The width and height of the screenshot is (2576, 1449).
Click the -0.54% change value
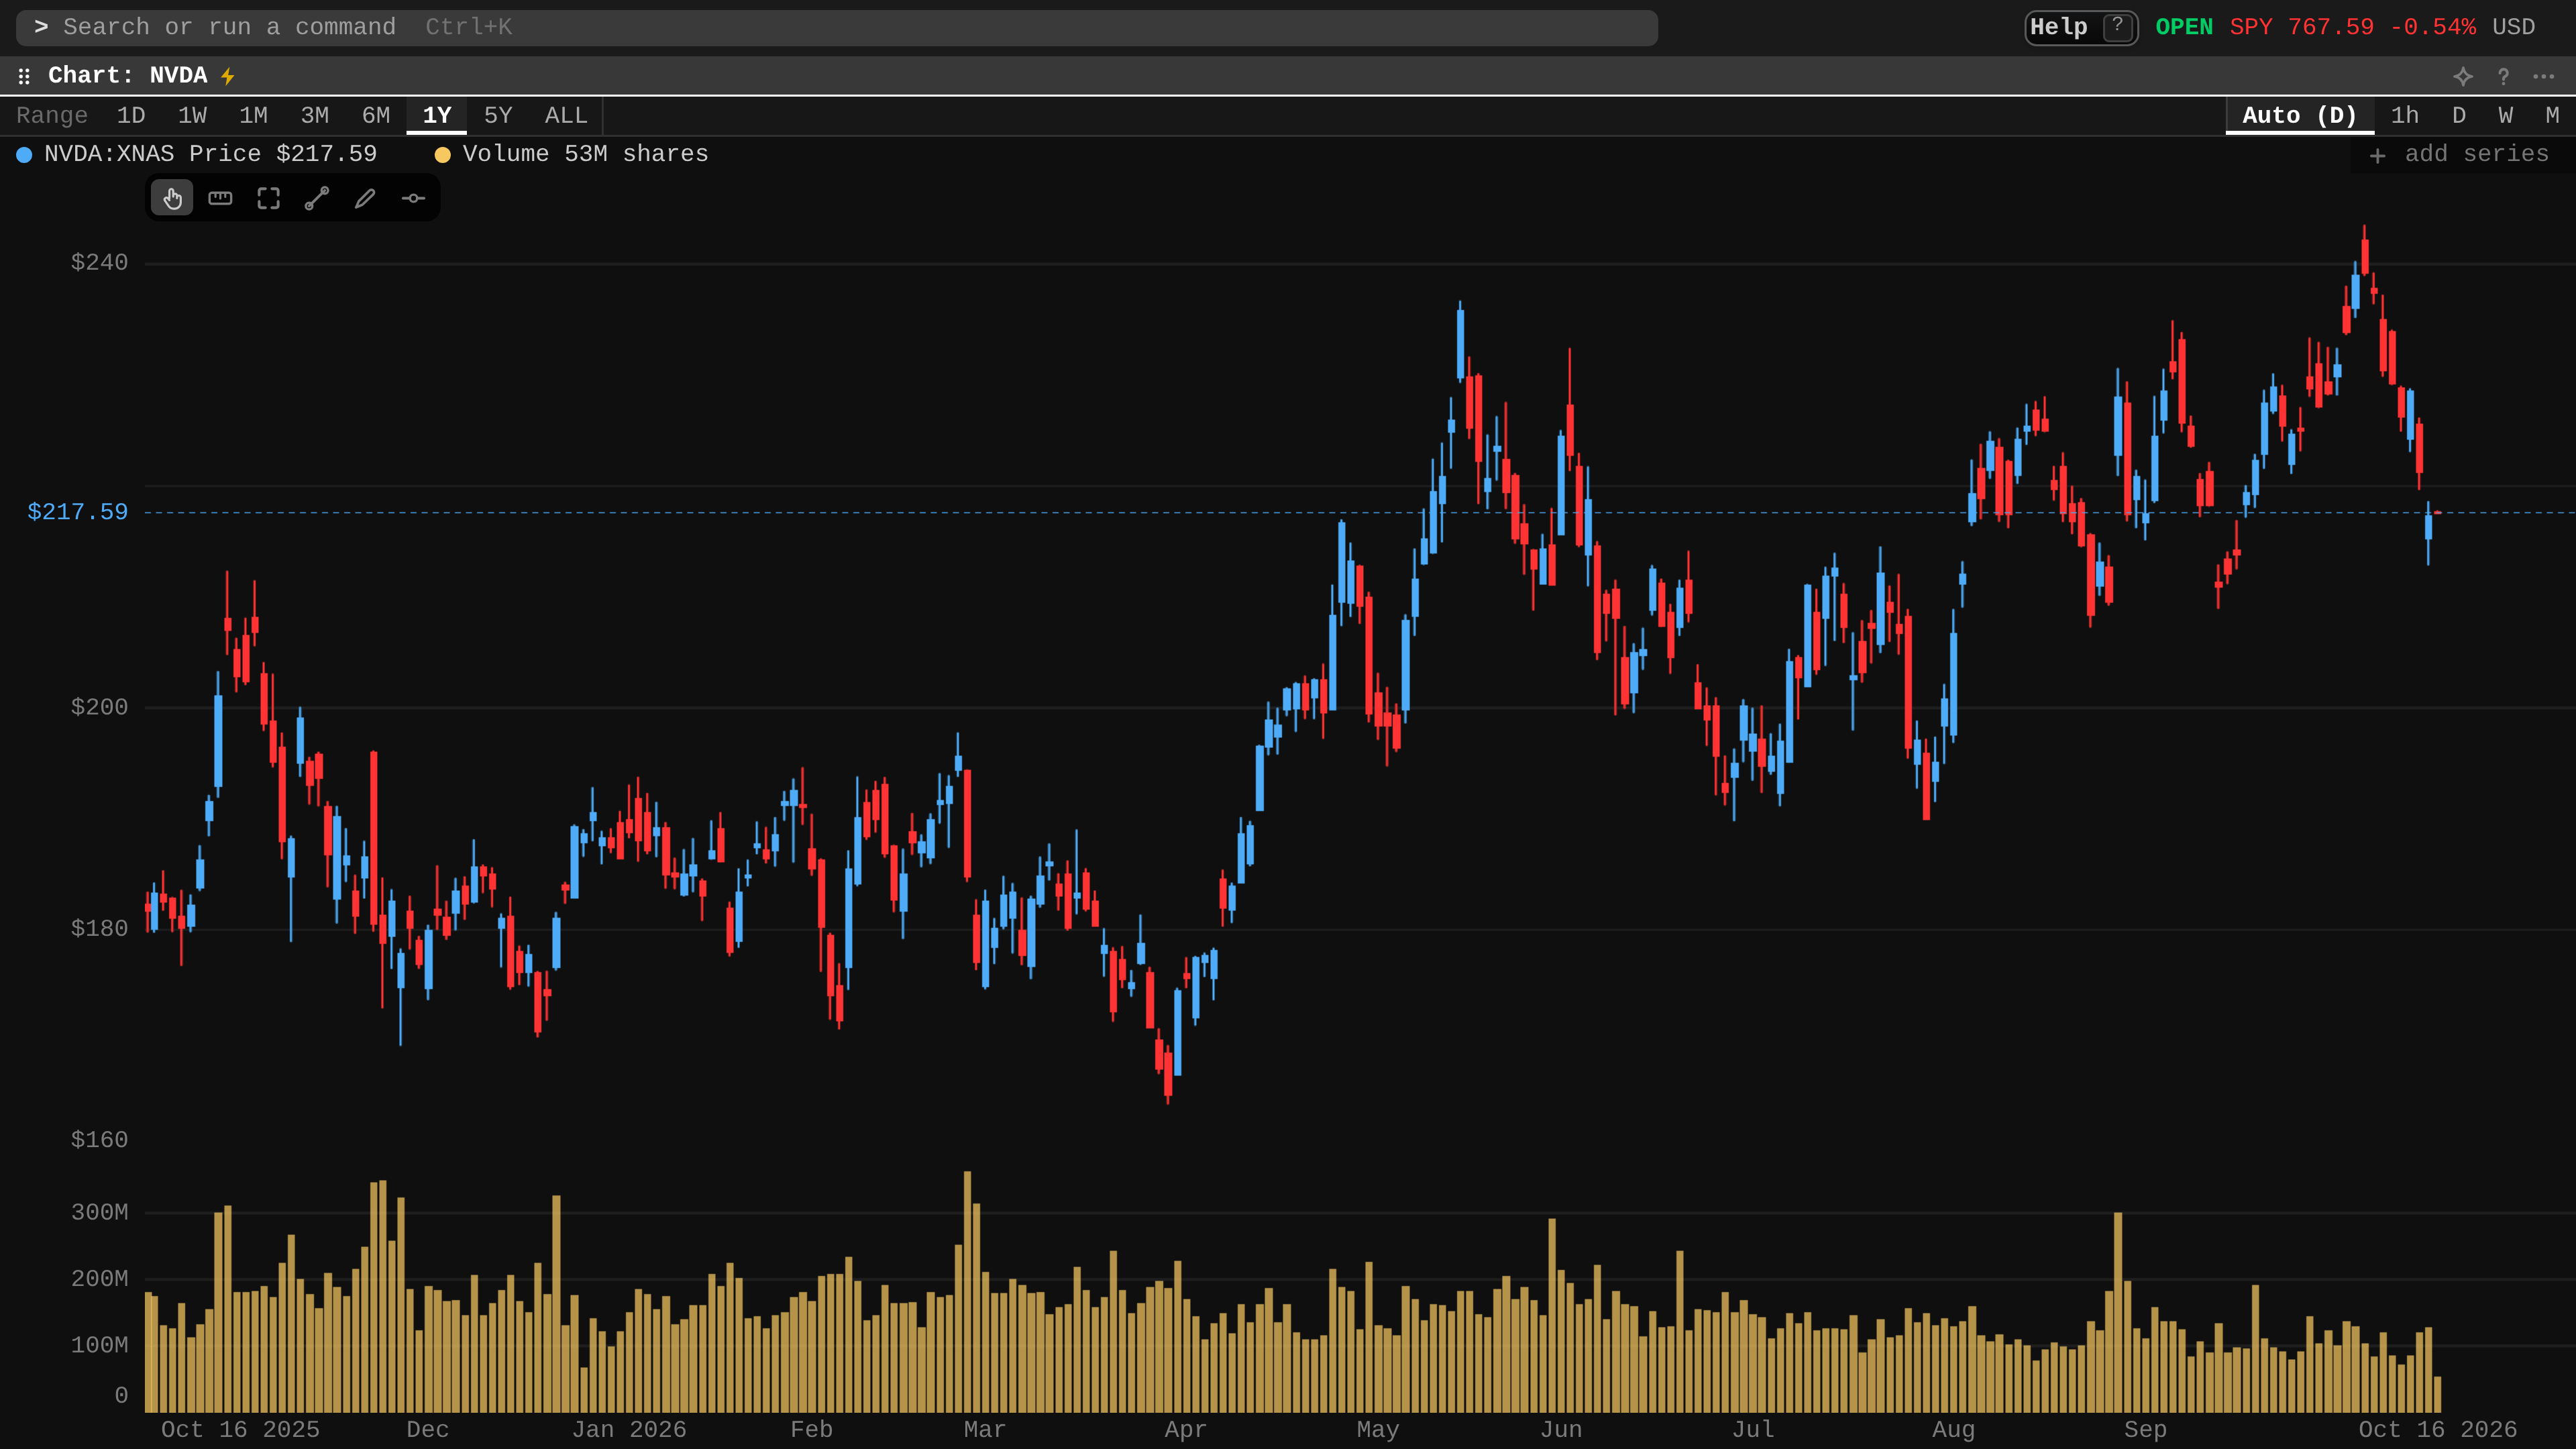(x=2433, y=27)
